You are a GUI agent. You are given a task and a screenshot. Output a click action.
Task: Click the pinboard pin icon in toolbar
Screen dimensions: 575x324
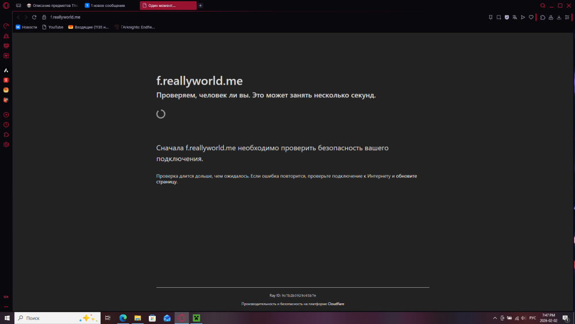[x=490, y=17]
